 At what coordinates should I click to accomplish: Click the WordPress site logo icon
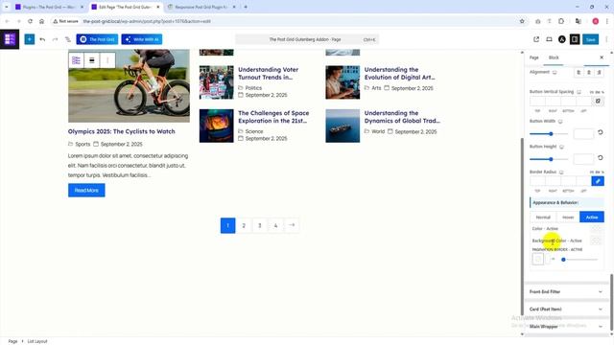click(x=10, y=39)
